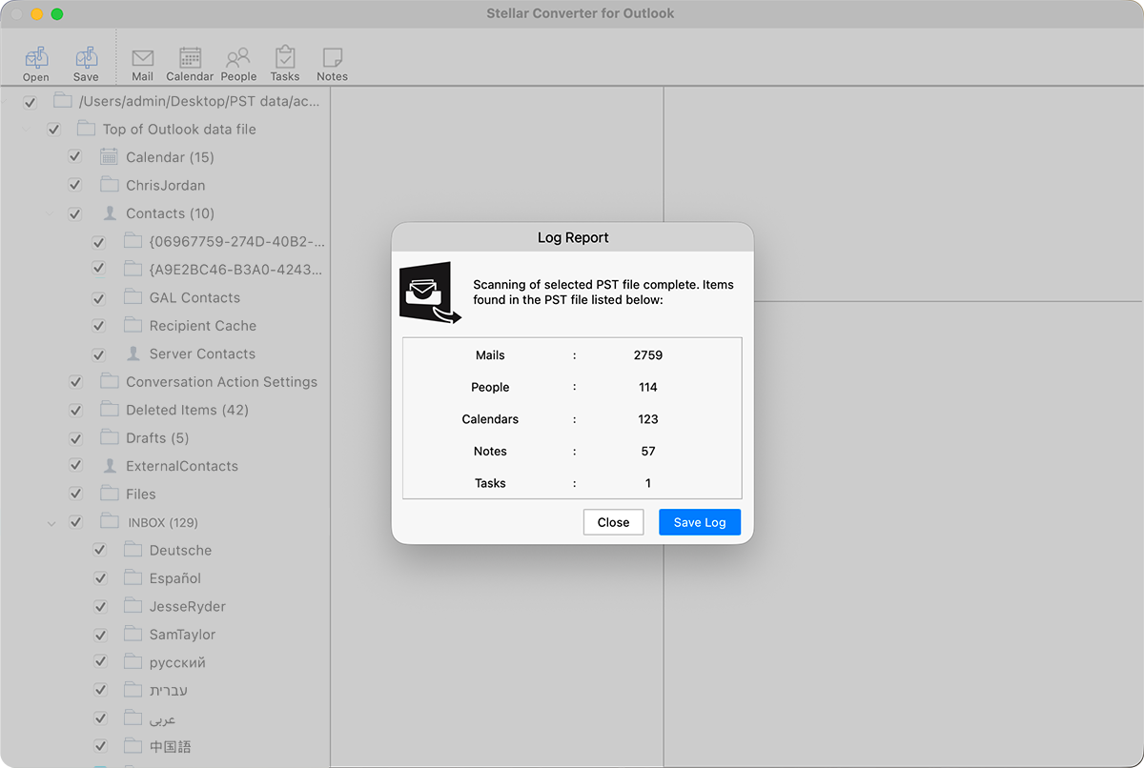The image size is (1144, 768).
Task: Select the русский folder
Action: [x=177, y=662]
